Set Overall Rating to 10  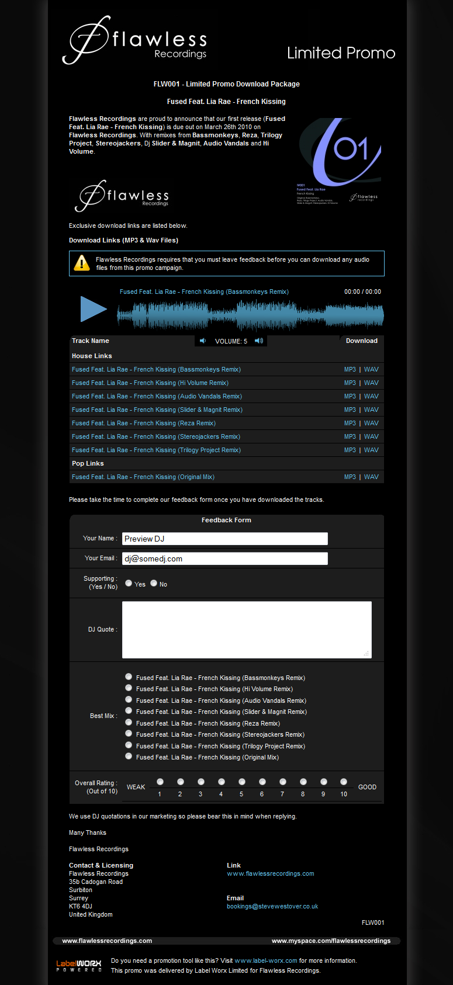(x=344, y=782)
